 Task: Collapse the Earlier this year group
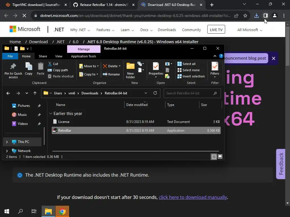pos(51,114)
